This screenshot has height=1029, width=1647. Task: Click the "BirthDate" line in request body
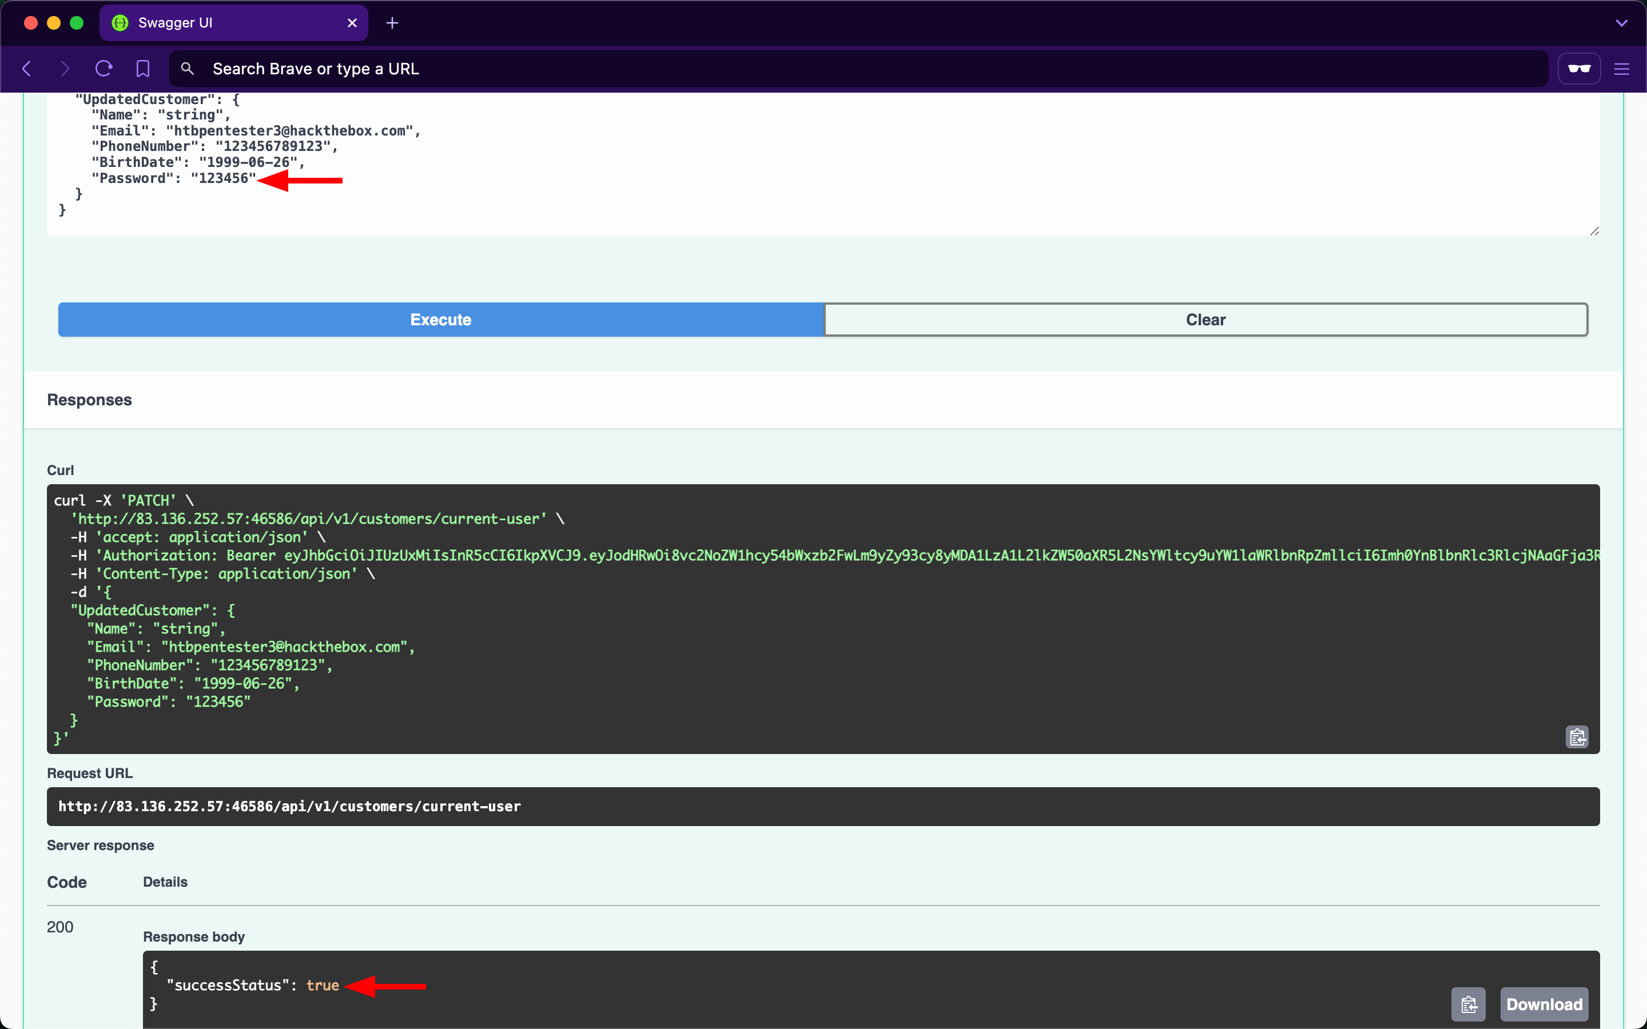pos(198,163)
